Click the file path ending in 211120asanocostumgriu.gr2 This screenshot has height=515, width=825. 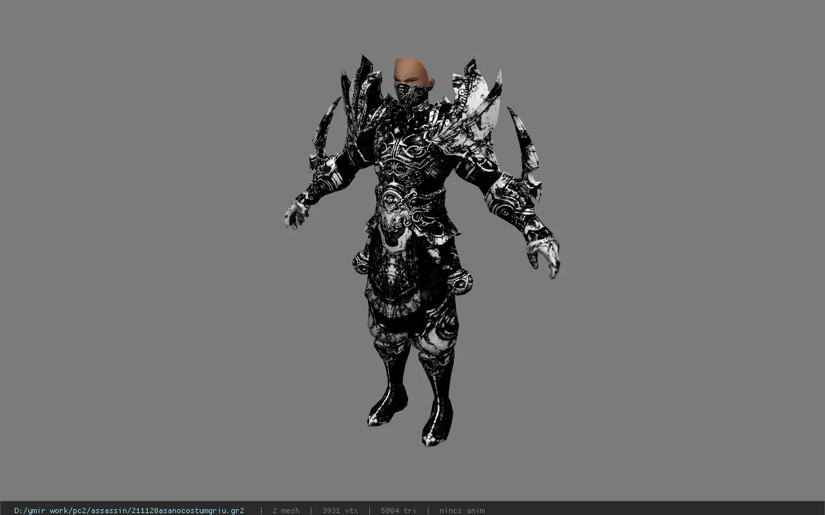click(x=129, y=510)
